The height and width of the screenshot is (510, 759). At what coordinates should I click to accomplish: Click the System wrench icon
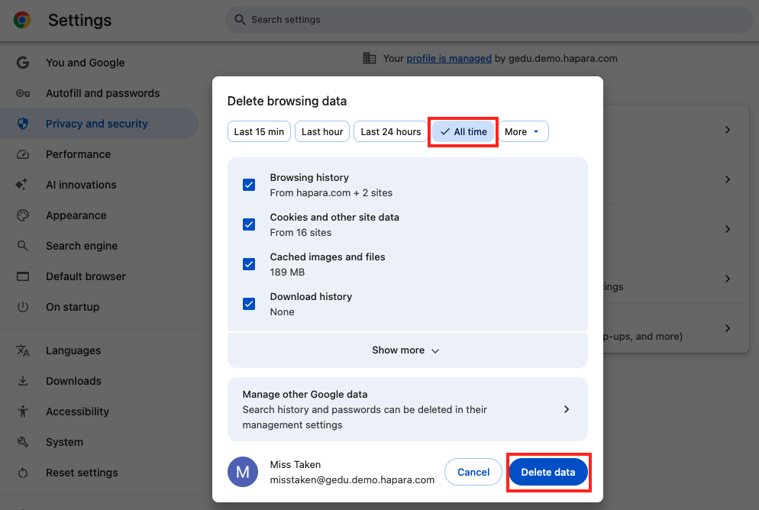pyautogui.click(x=23, y=442)
